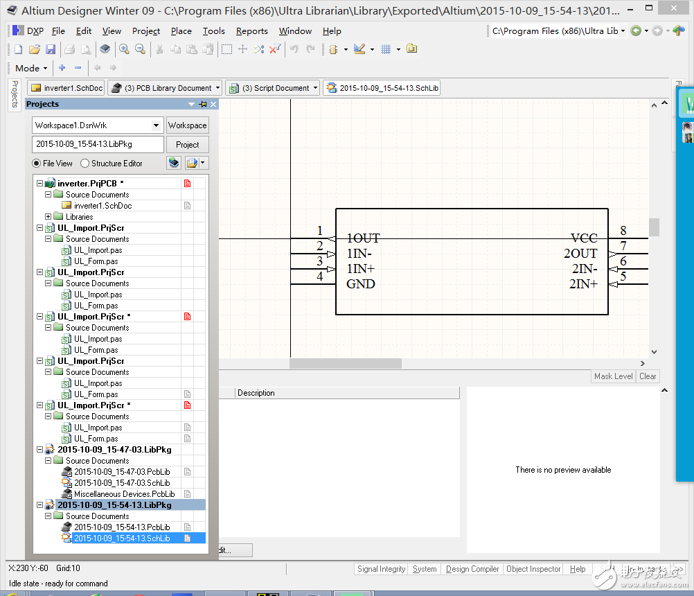The height and width of the screenshot is (596, 694).
Task: Print the current document
Action: pos(69,49)
